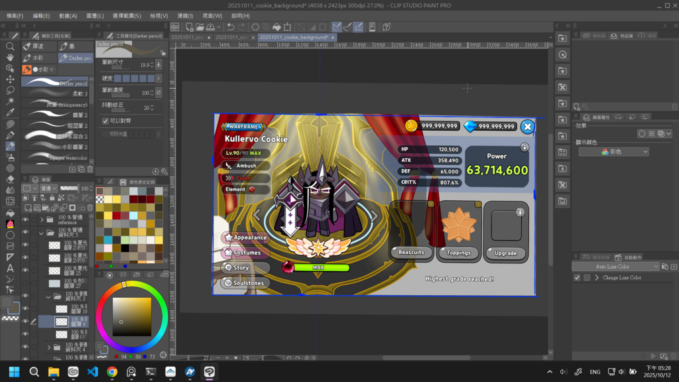Viewport: 679px width, 382px height.
Task: Toggle the 可以對齊 snapping checkbox
Action: coord(105,121)
